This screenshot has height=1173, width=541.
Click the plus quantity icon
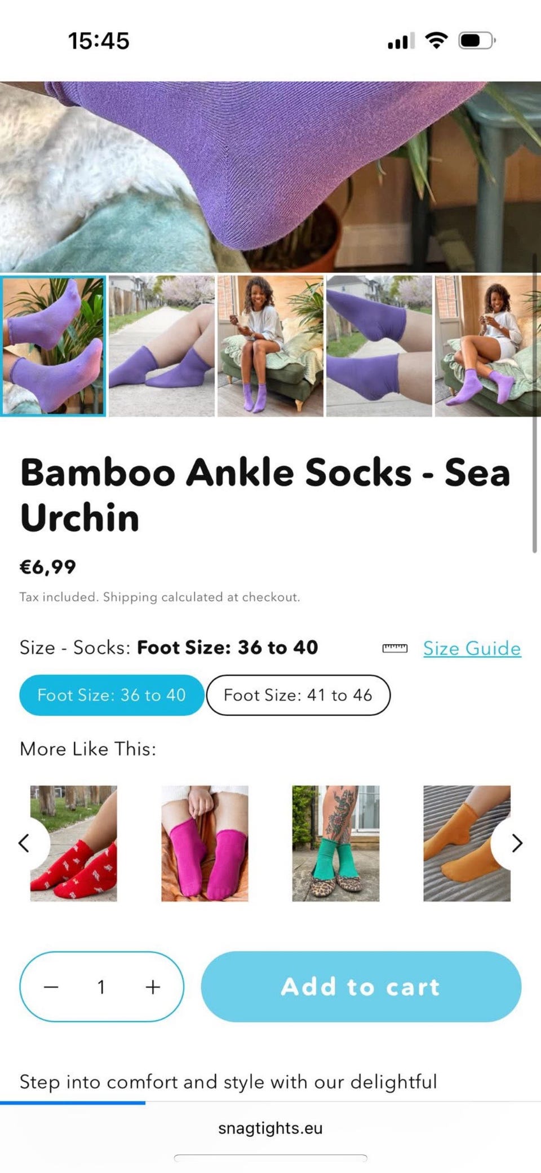(x=153, y=987)
